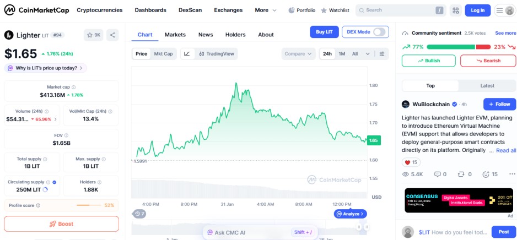The width and height of the screenshot is (517, 240).
Task: Select Price chart view
Action: (x=142, y=53)
